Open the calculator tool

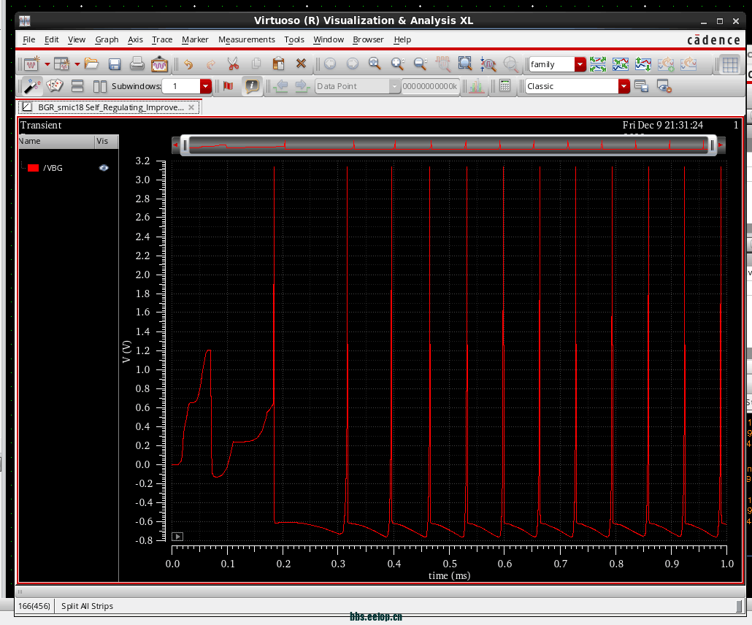click(504, 86)
